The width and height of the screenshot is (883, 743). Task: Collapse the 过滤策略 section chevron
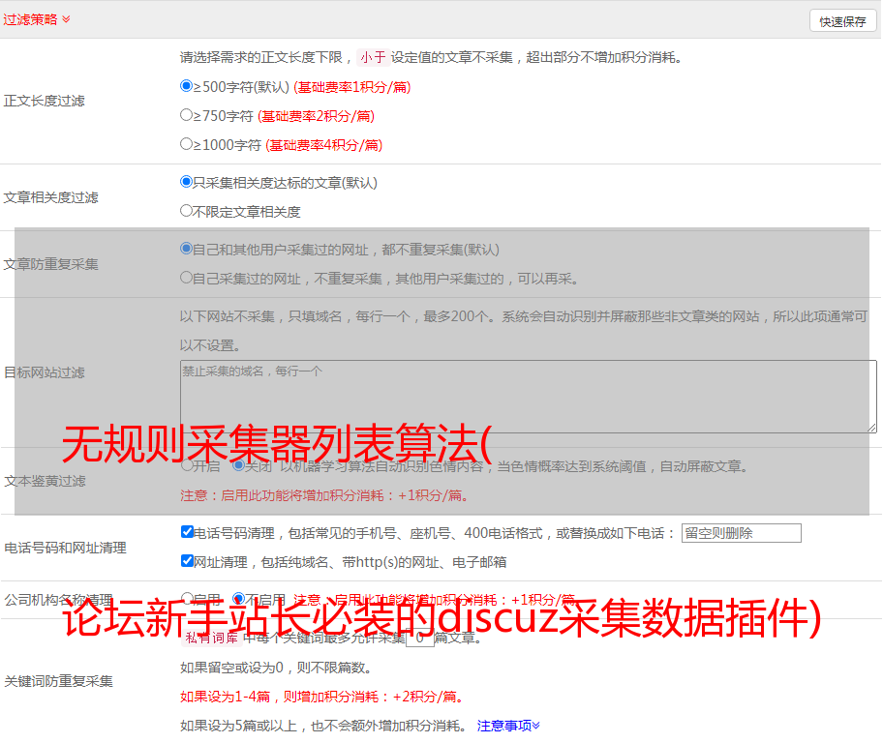click(66, 19)
